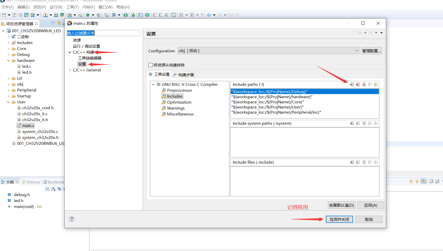Click the help question mark icon
This screenshot has width=443, height=251.
[72, 219]
